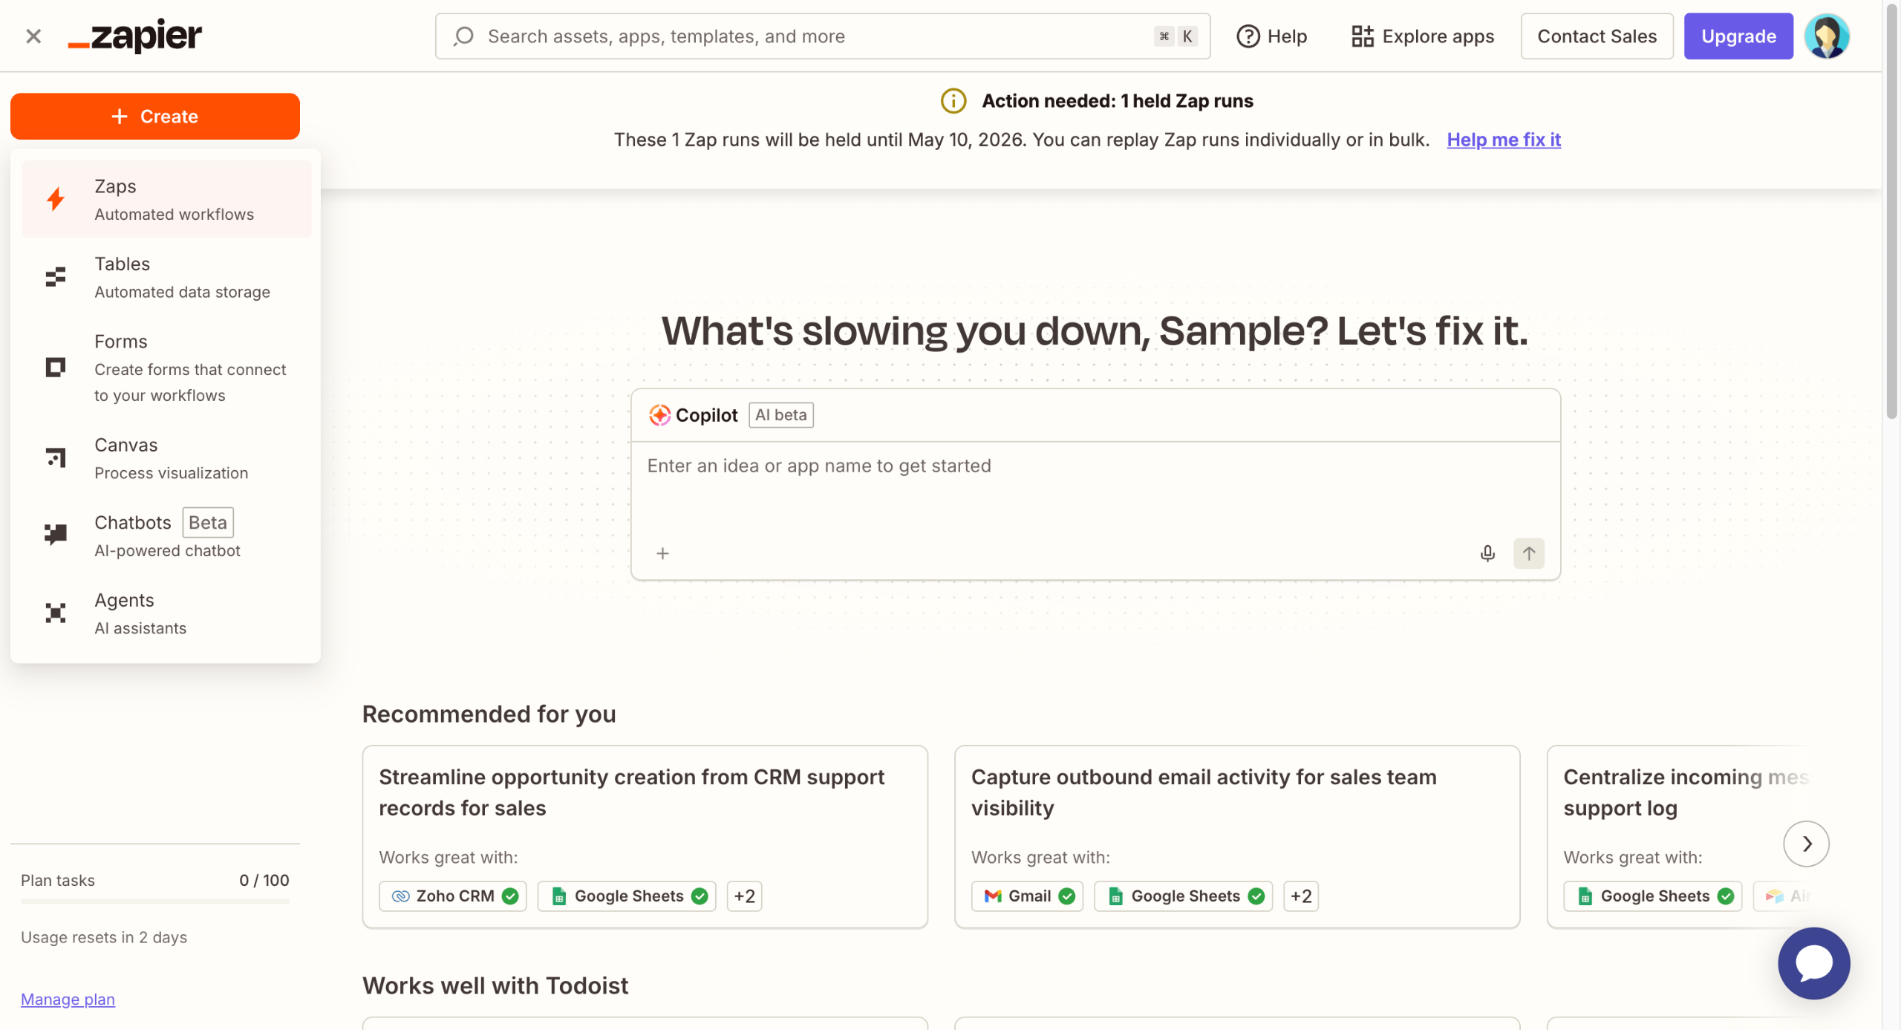Click the orange Create button
This screenshot has height=1030, width=1901.
click(154, 117)
